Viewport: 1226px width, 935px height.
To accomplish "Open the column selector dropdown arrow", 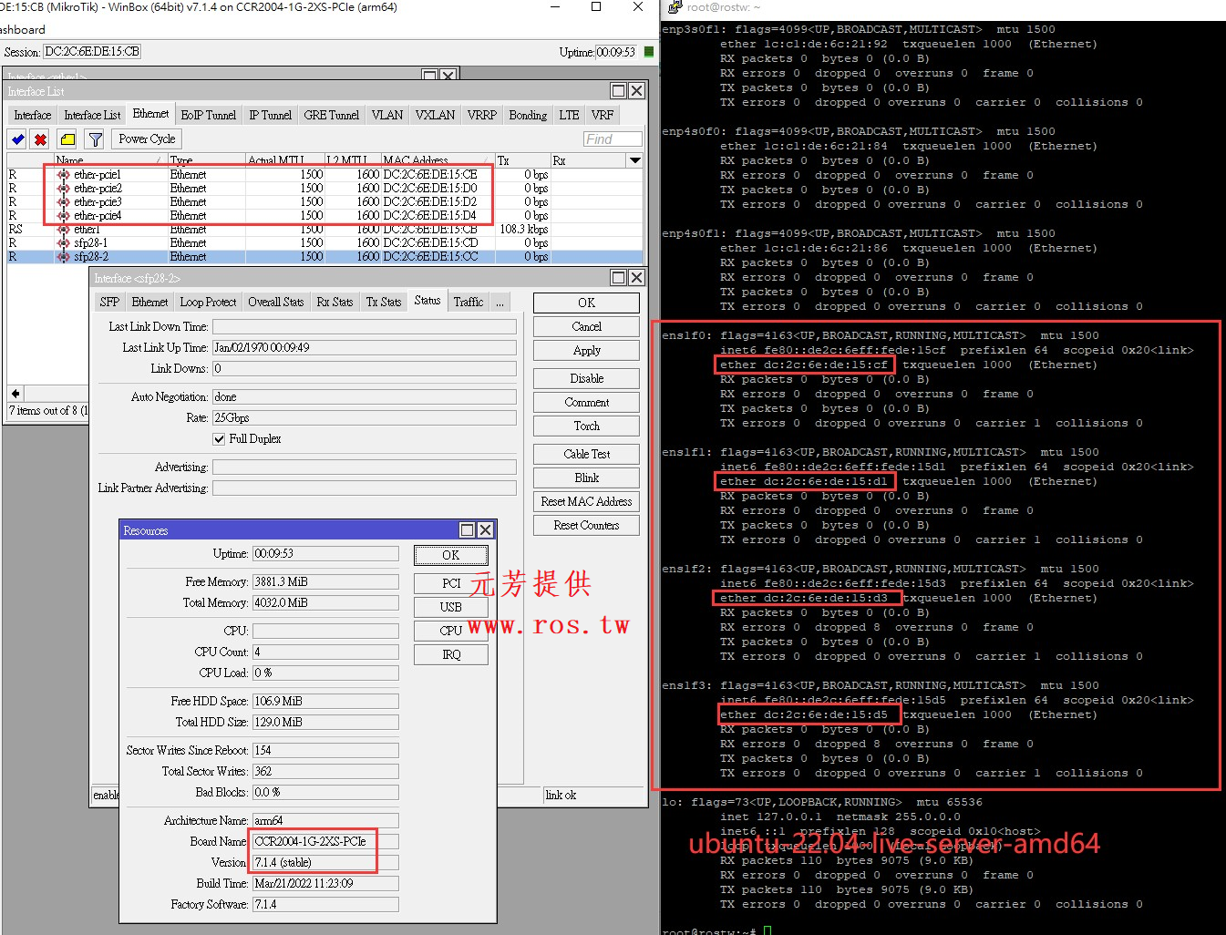I will coord(634,160).
